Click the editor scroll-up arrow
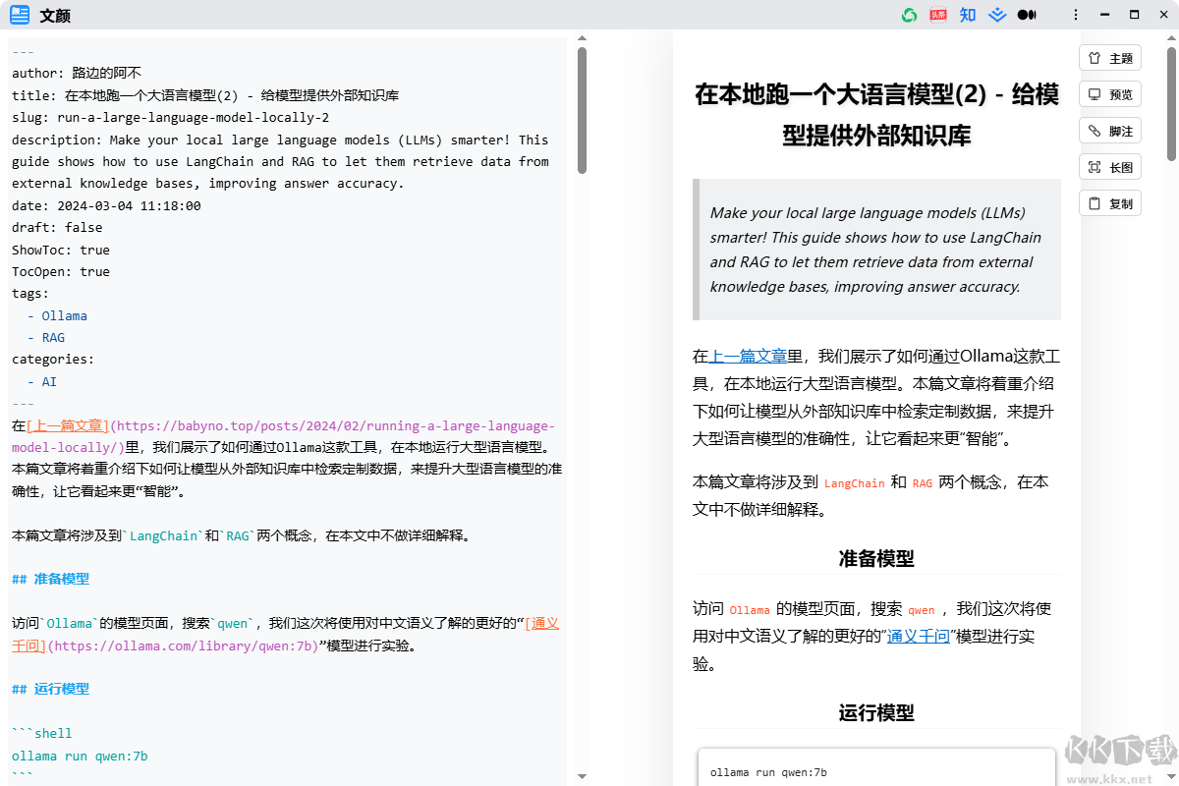Screen dimensions: 1179x786 point(582,39)
